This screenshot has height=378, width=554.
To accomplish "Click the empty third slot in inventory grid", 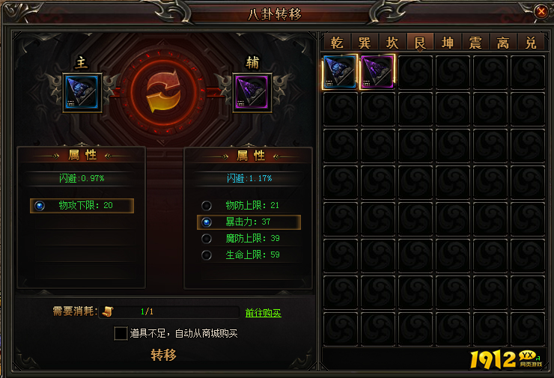I will pos(415,72).
